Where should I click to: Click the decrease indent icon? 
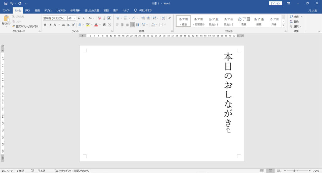(143, 18)
